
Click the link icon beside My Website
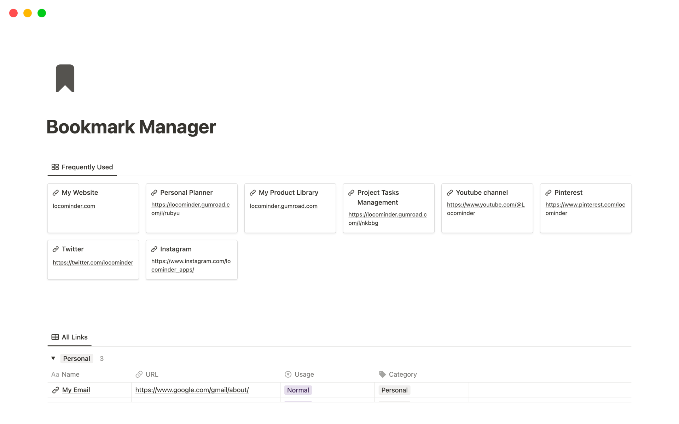(x=56, y=193)
